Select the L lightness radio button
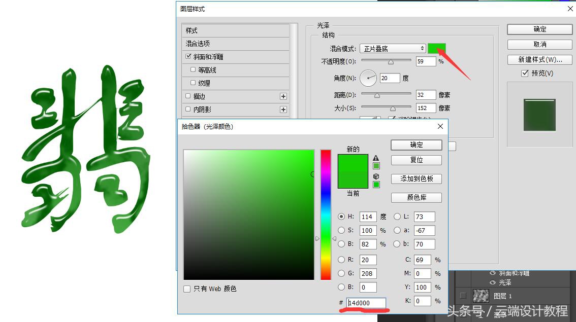The height and width of the screenshot is (322, 576). (x=397, y=217)
